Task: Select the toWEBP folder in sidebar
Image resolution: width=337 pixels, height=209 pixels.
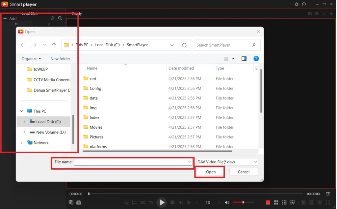Action: pyautogui.click(x=38, y=69)
